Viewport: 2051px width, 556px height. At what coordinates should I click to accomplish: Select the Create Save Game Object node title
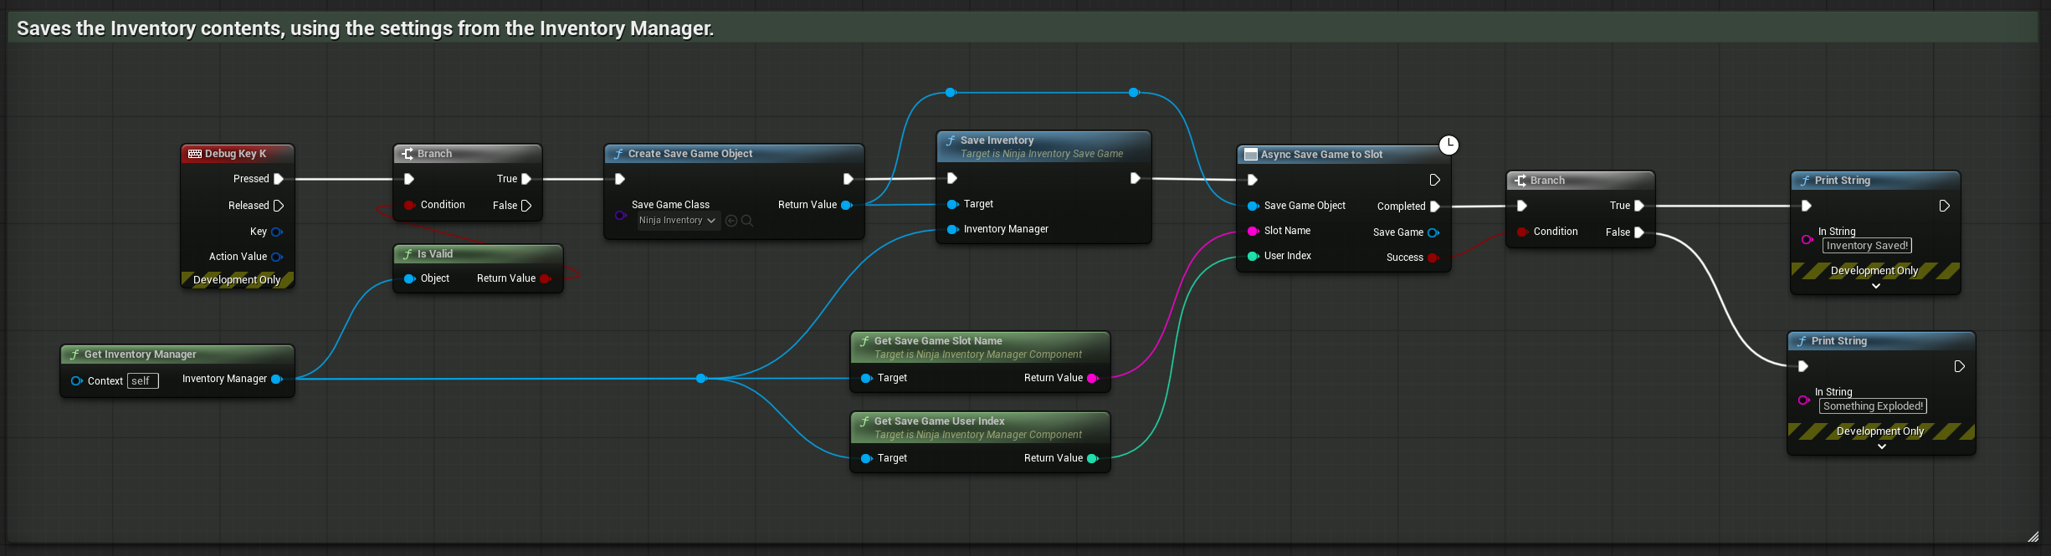pyautogui.click(x=690, y=154)
